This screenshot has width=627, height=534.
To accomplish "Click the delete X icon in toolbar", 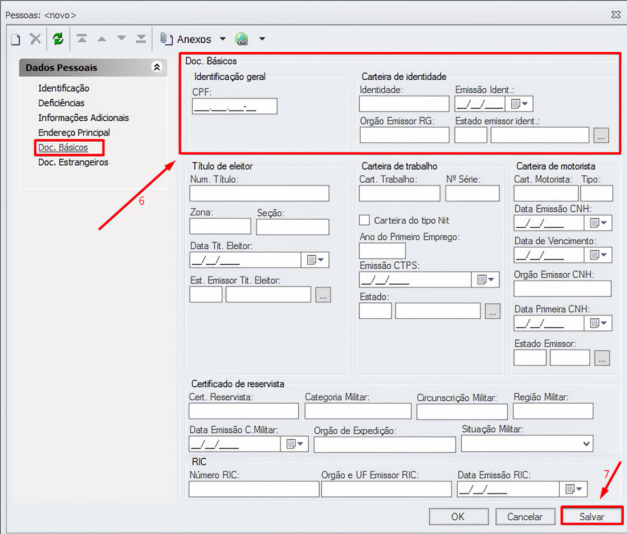I will (x=35, y=39).
